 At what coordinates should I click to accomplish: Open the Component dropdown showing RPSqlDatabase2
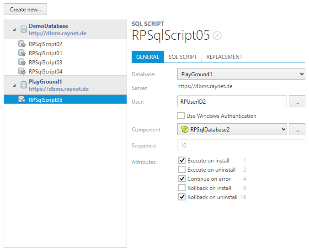pyautogui.click(x=232, y=130)
